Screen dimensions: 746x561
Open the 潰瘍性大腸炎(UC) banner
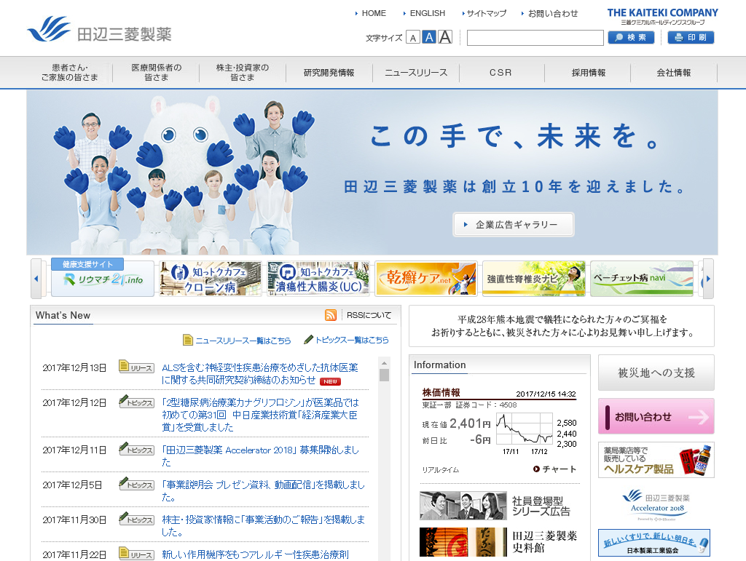click(318, 279)
